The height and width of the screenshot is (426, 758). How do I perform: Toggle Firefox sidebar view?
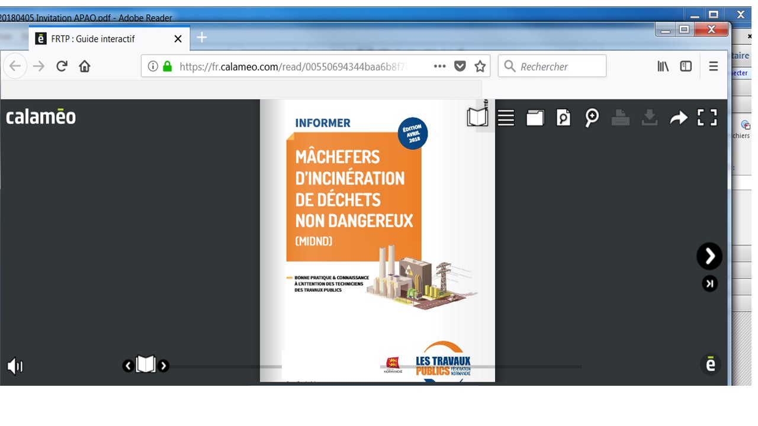pos(686,66)
